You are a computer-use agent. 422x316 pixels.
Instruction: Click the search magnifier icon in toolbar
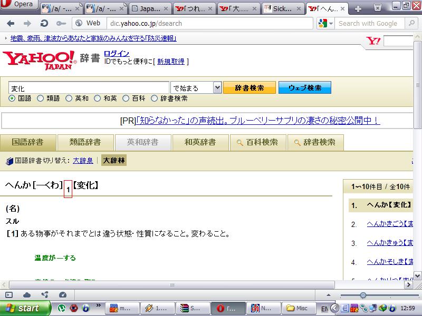411,23
